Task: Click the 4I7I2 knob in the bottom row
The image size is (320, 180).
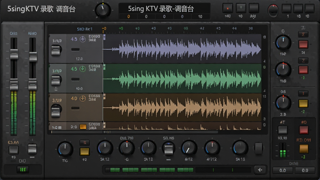Action: point(212,148)
